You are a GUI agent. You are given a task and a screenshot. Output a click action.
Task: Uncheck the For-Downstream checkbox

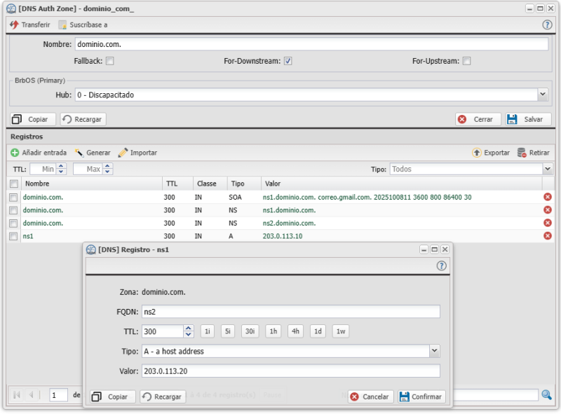pyautogui.click(x=288, y=61)
